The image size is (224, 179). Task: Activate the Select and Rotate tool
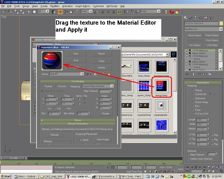point(66,12)
